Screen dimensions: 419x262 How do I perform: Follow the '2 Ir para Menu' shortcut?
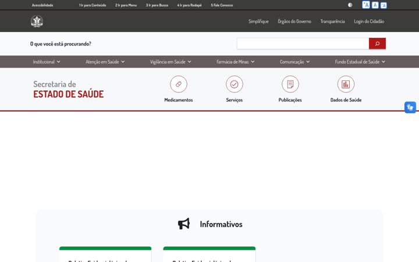(126, 5)
